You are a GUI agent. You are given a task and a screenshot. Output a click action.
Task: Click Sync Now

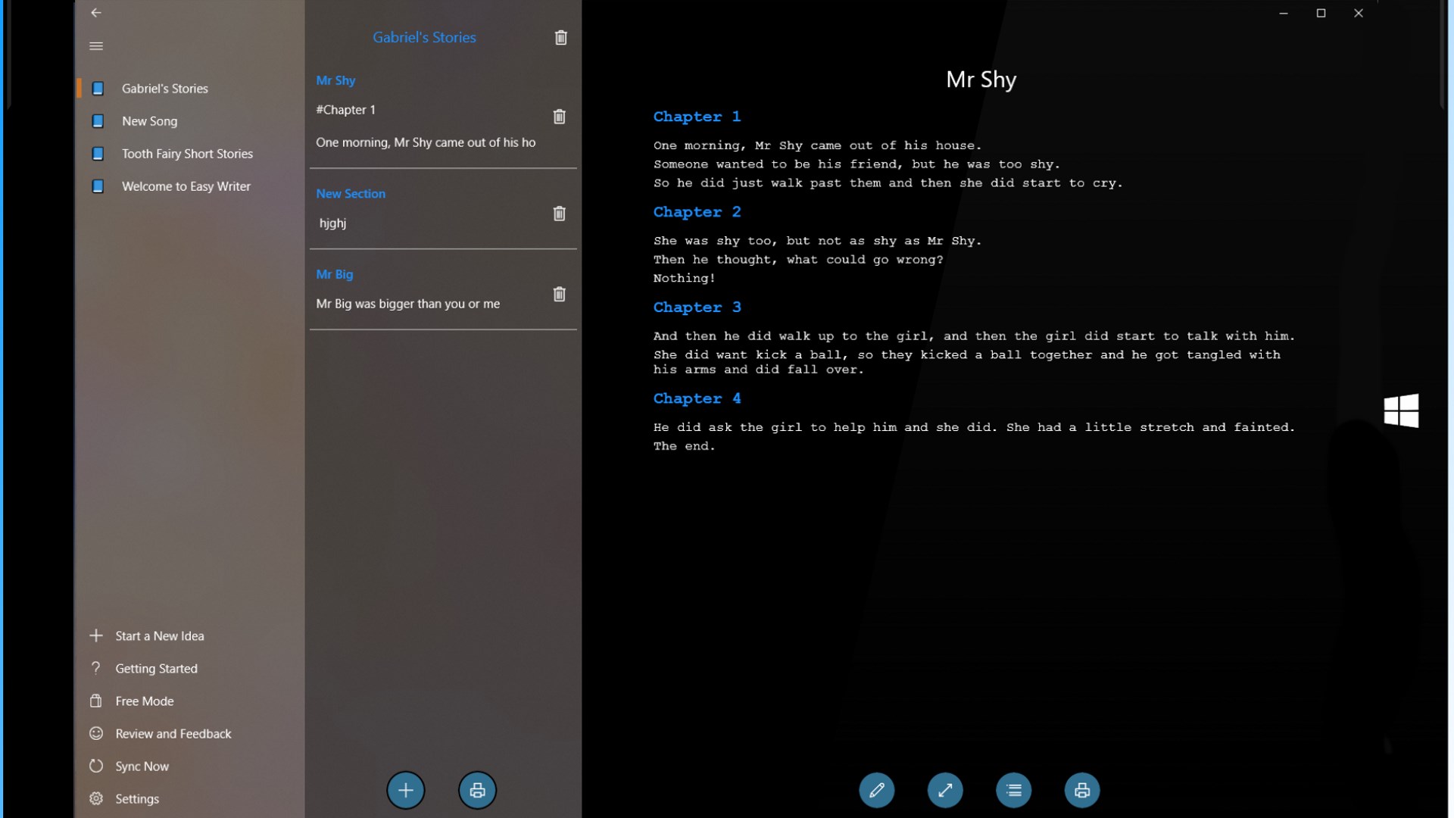coord(142,766)
